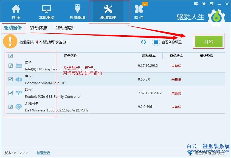Open the feedback message icon
Image resolution: width=231 pixels, height=158 pixels.
click(196, 4)
